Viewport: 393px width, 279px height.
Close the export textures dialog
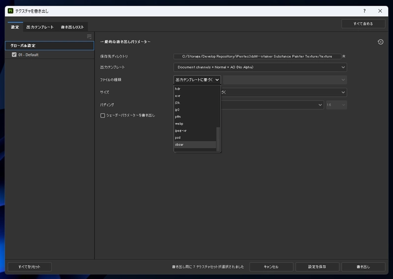[x=380, y=11]
